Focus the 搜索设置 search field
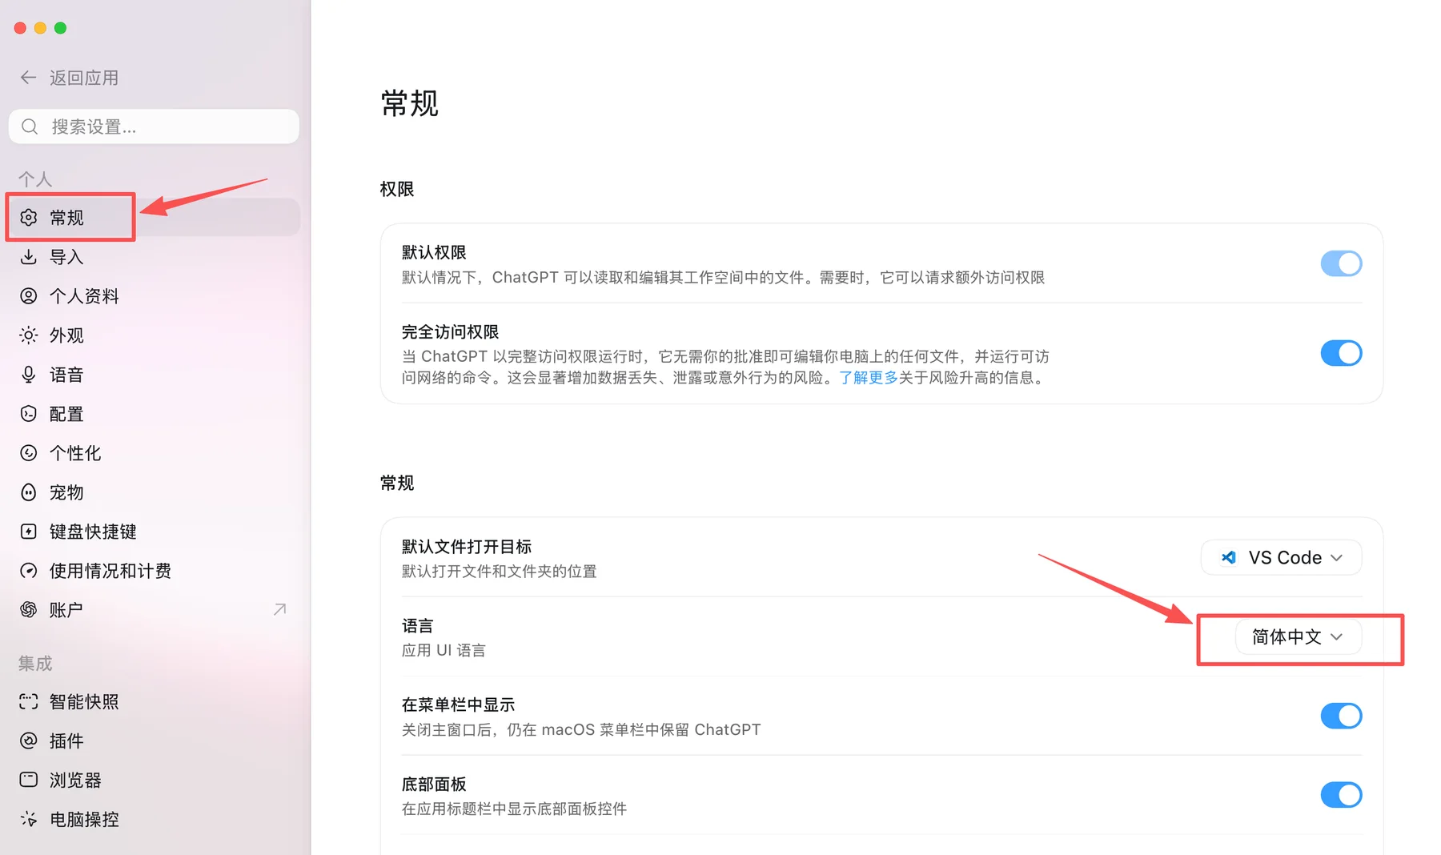The image size is (1441, 855). tap(154, 126)
